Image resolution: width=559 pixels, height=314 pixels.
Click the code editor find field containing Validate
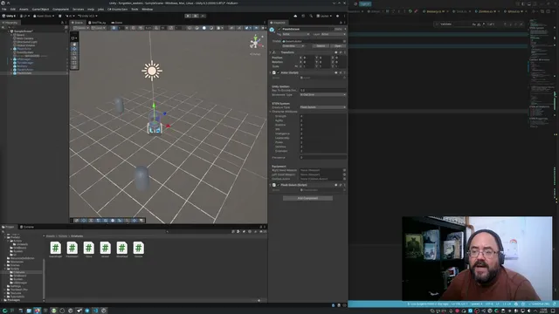point(455,24)
